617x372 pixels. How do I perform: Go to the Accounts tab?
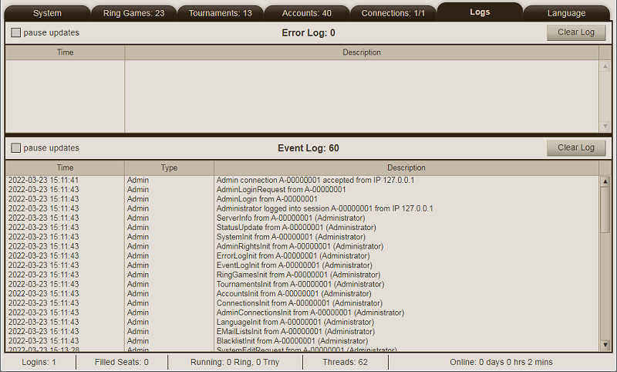306,13
